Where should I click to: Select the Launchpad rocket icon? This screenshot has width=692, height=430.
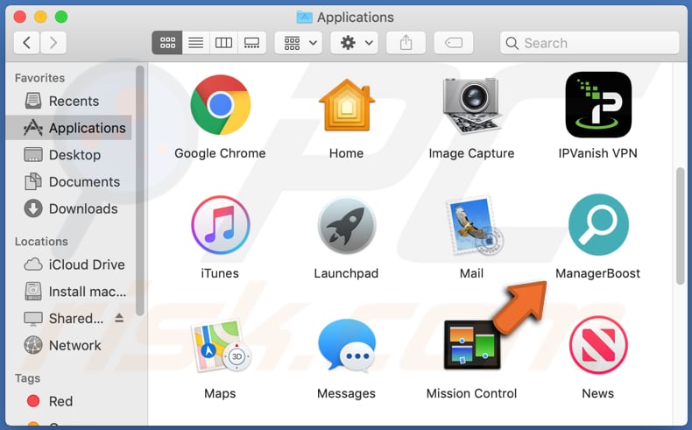pyautogui.click(x=347, y=226)
